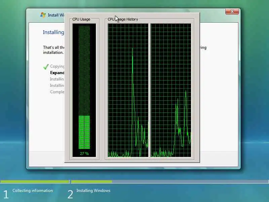Click the 'CPU Usage History' group label
269x202 pixels.
tap(123, 19)
